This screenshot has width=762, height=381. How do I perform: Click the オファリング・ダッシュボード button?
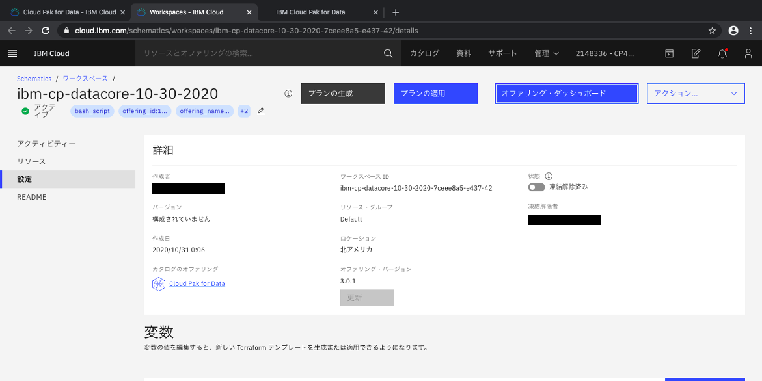click(x=566, y=93)
